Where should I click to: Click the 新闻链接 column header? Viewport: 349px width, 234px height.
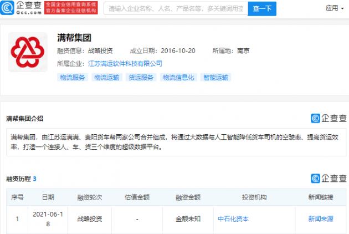(321, 197)
